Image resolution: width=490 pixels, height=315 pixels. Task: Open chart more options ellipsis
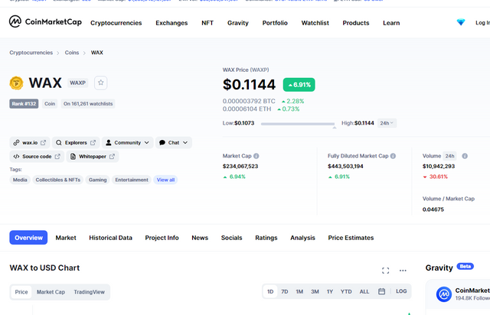(x=403, y=271)
